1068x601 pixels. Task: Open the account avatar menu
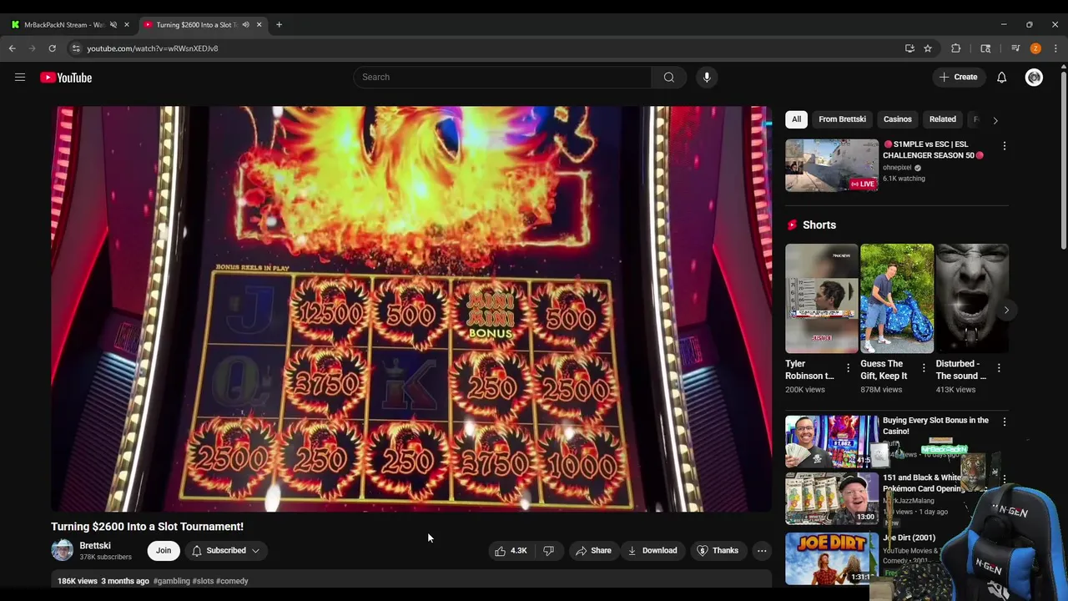pyautogui.click(x=1034, y=78)
